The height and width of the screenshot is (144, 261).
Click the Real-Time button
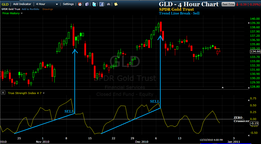228,4
